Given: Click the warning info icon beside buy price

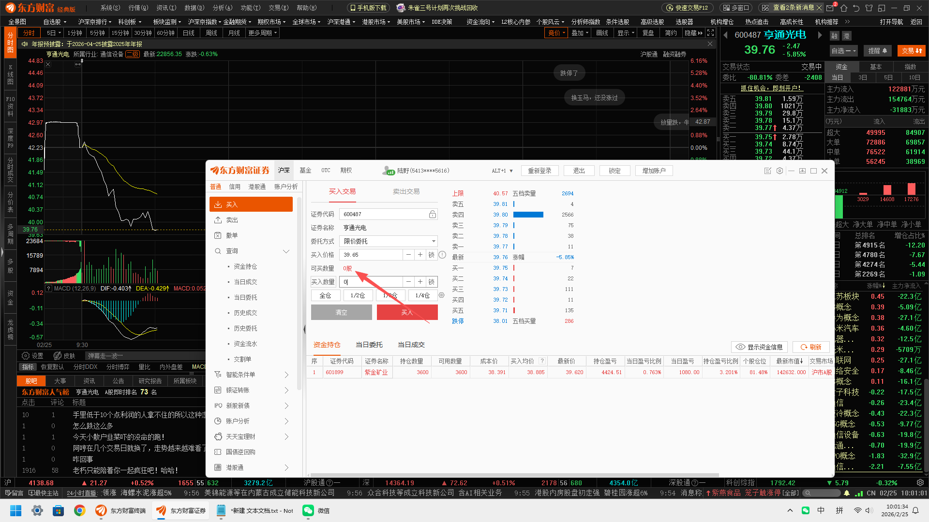Looking at the screenshot, I should coord(442,255).
